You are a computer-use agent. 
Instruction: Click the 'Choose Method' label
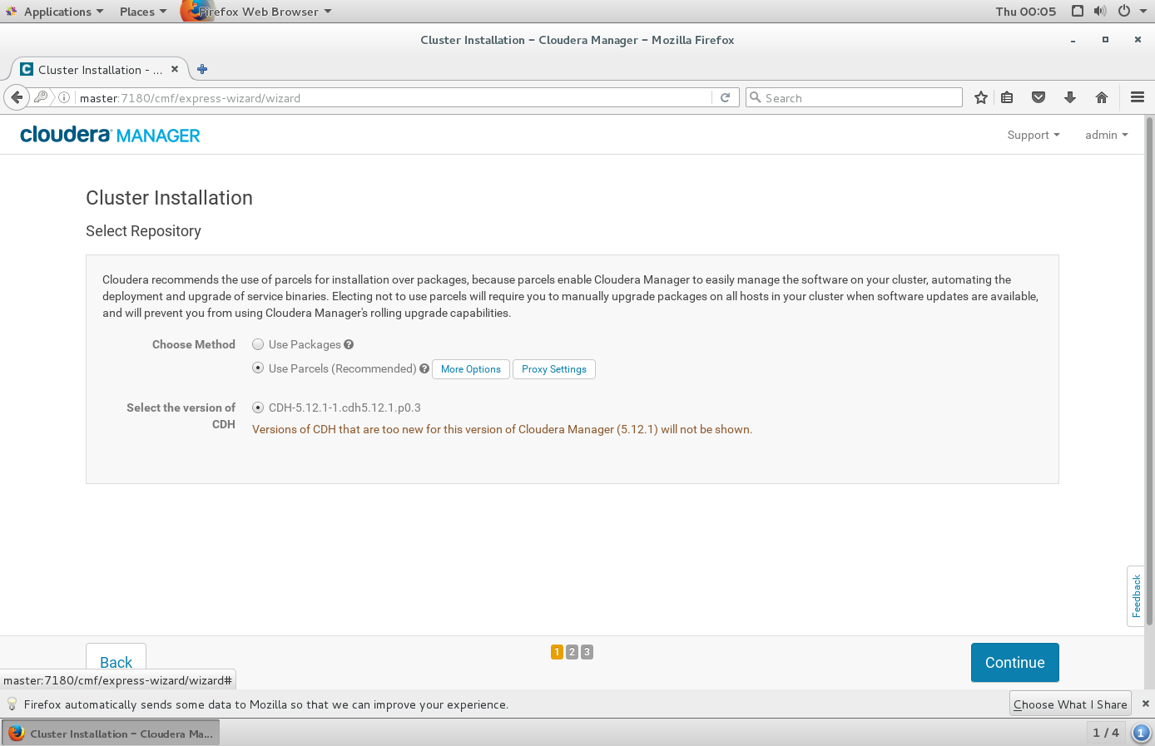tap(194, 344)
